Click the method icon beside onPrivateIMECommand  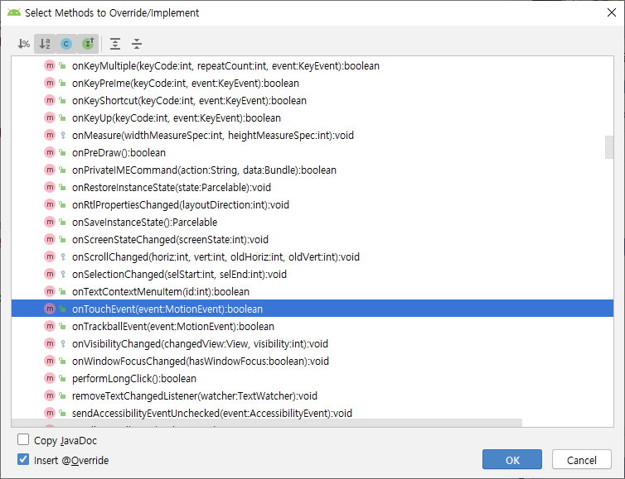pyautogui.click(x=50, y=170)
